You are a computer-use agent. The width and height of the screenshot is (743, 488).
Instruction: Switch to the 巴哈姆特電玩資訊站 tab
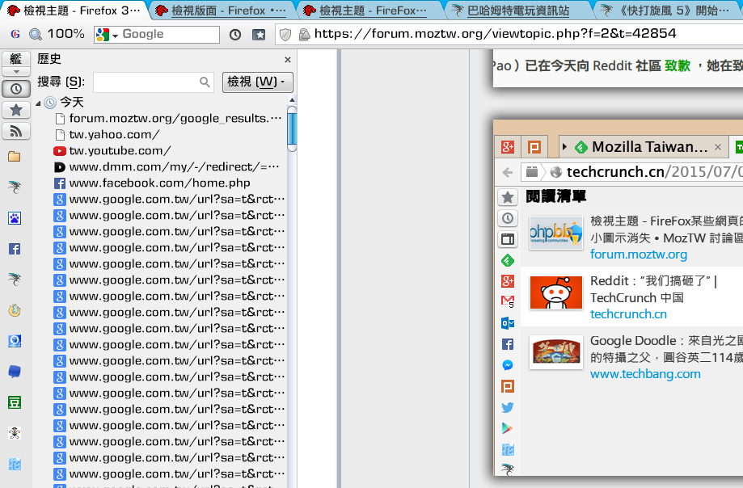[517, 11]
